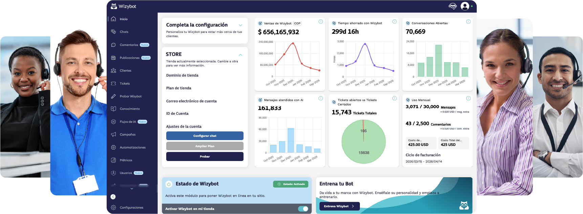
Task: Open the Campañas megaphone icon
Action: pyautogui.click(x=113, y=134)
